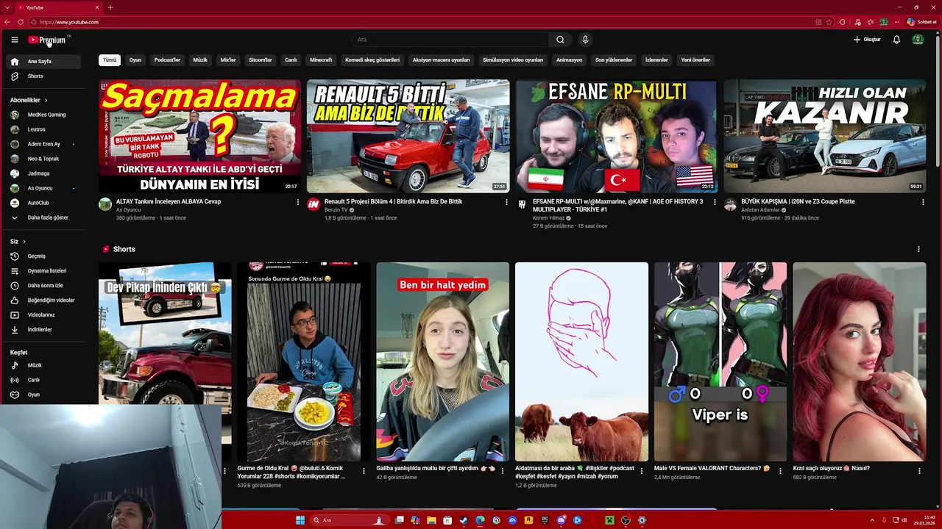This screenshot has width=942, height=529.
Task: Select Komedi skeç gösterileri chip
Action: tap(372, 60)
